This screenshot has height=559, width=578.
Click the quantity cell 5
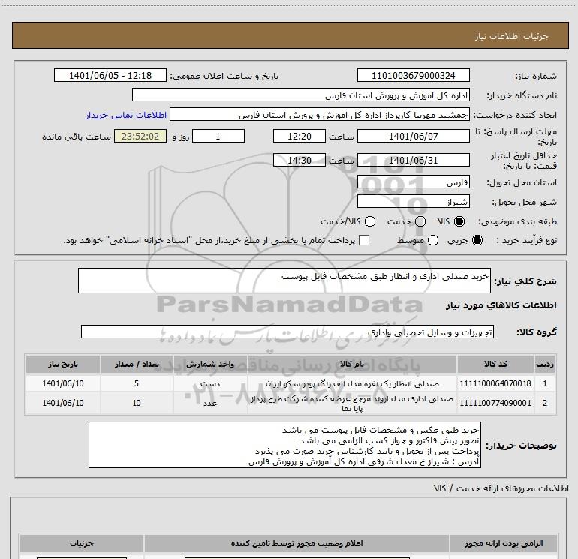[137, 383]
